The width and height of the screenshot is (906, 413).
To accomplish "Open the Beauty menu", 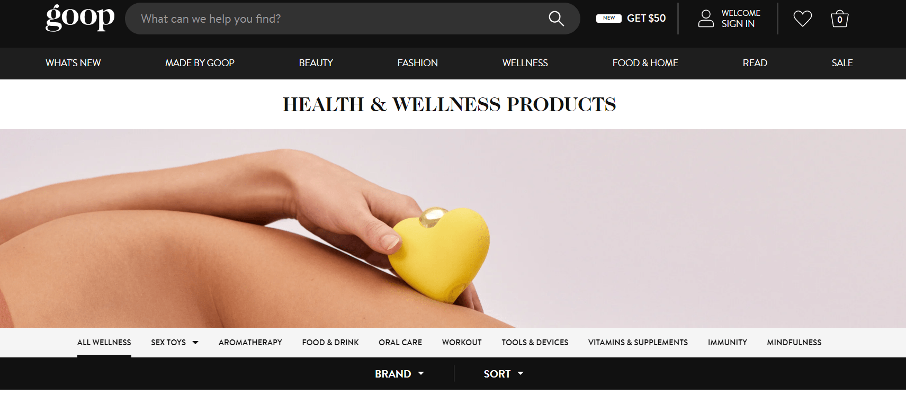I will click(x=316, y=63).
